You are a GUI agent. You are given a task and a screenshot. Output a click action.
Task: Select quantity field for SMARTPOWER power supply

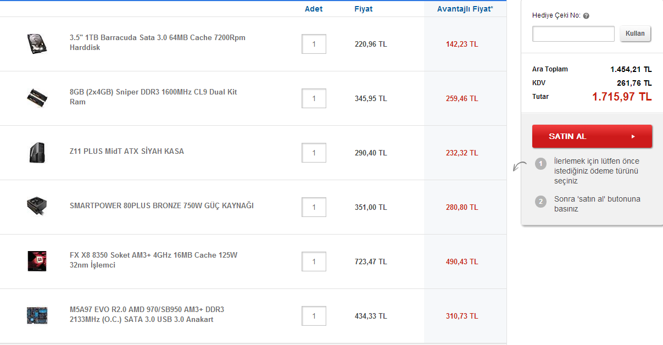314,207
